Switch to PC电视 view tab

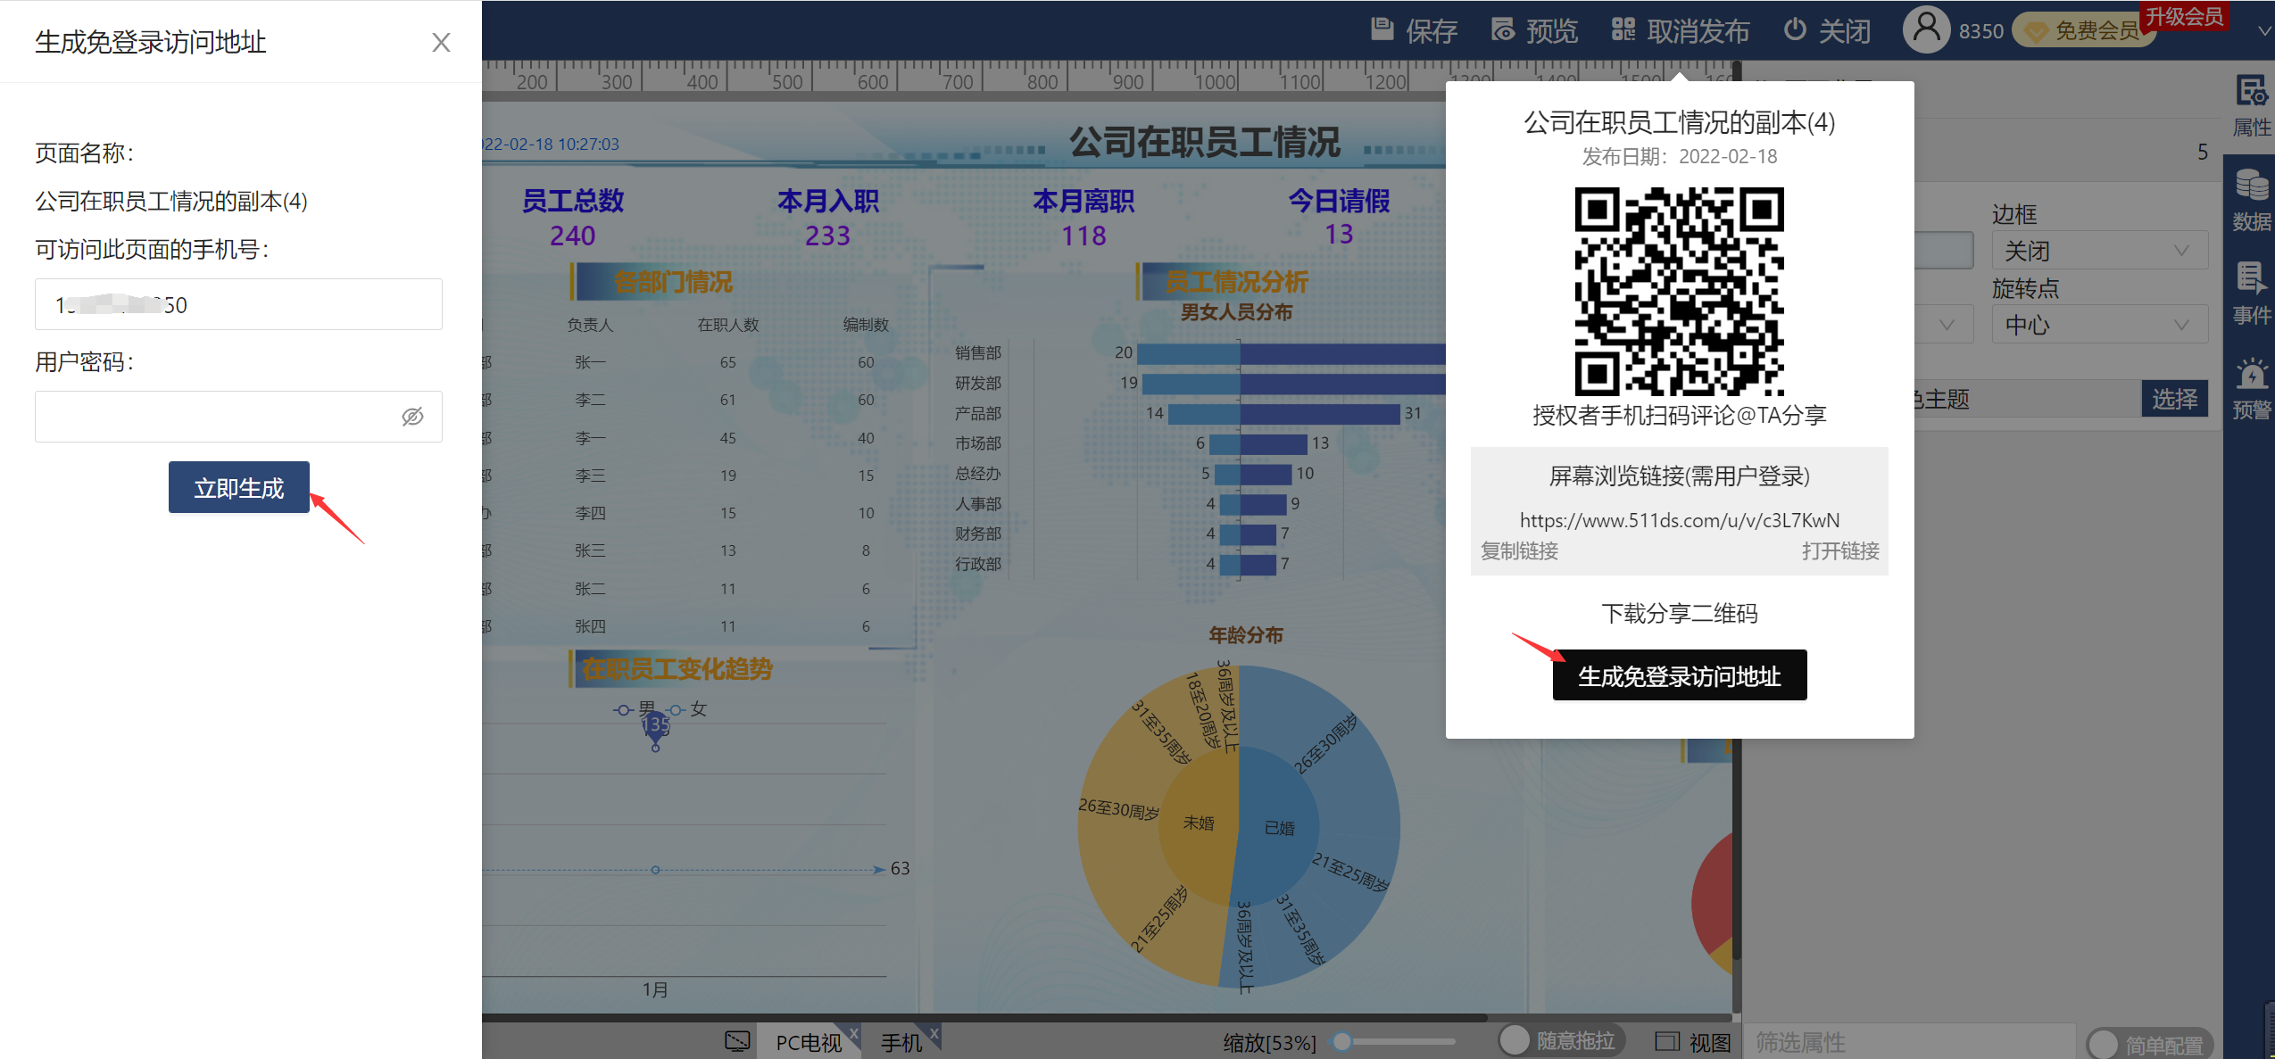(808, 1042)
